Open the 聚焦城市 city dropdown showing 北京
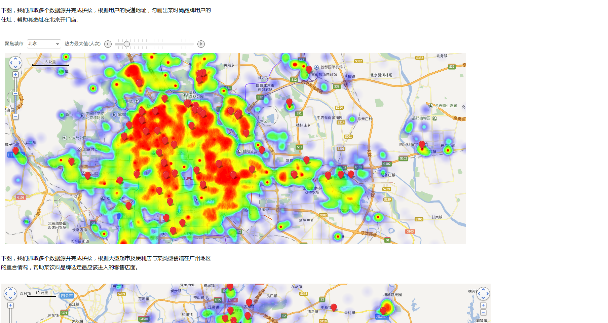 [x=44, y=44]
